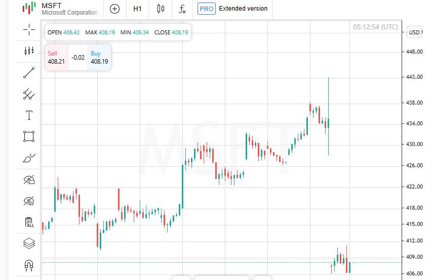Open the bar chart style tool

[x=29, y=51]
